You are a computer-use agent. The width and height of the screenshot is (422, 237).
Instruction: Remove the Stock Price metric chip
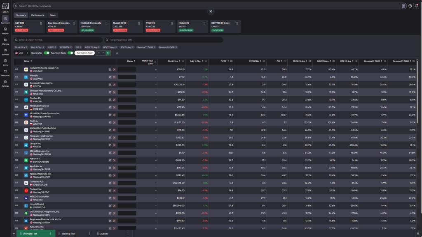point(26,47)
